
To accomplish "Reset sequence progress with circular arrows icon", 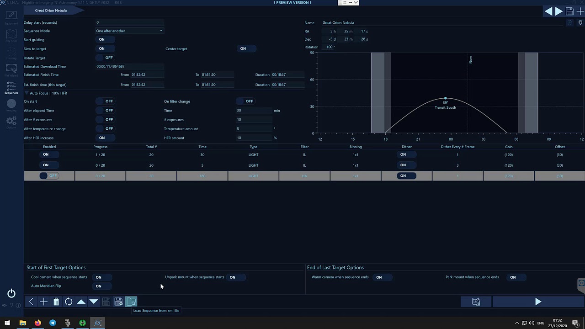I will (x=69, y=302).
